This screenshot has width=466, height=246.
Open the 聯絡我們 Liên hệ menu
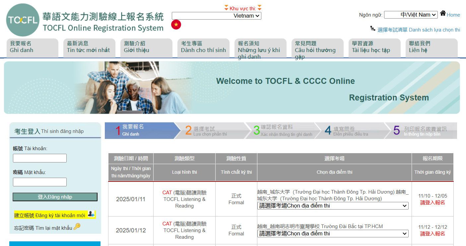point(432,48)
